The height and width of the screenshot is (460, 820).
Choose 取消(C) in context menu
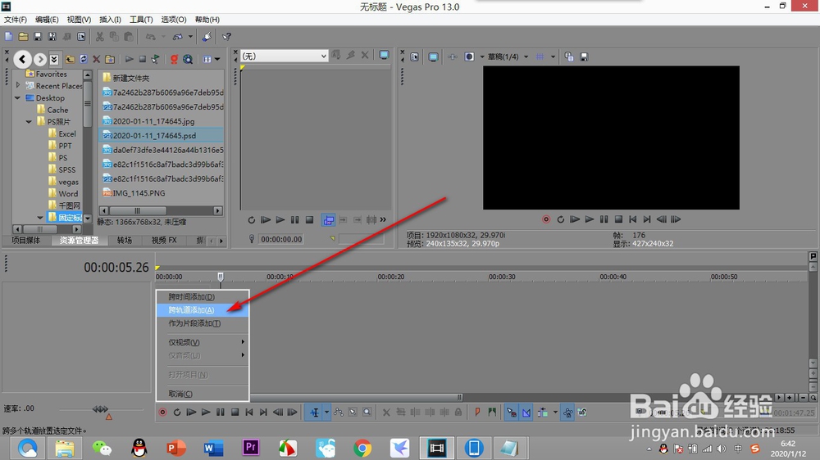[203, 394]
